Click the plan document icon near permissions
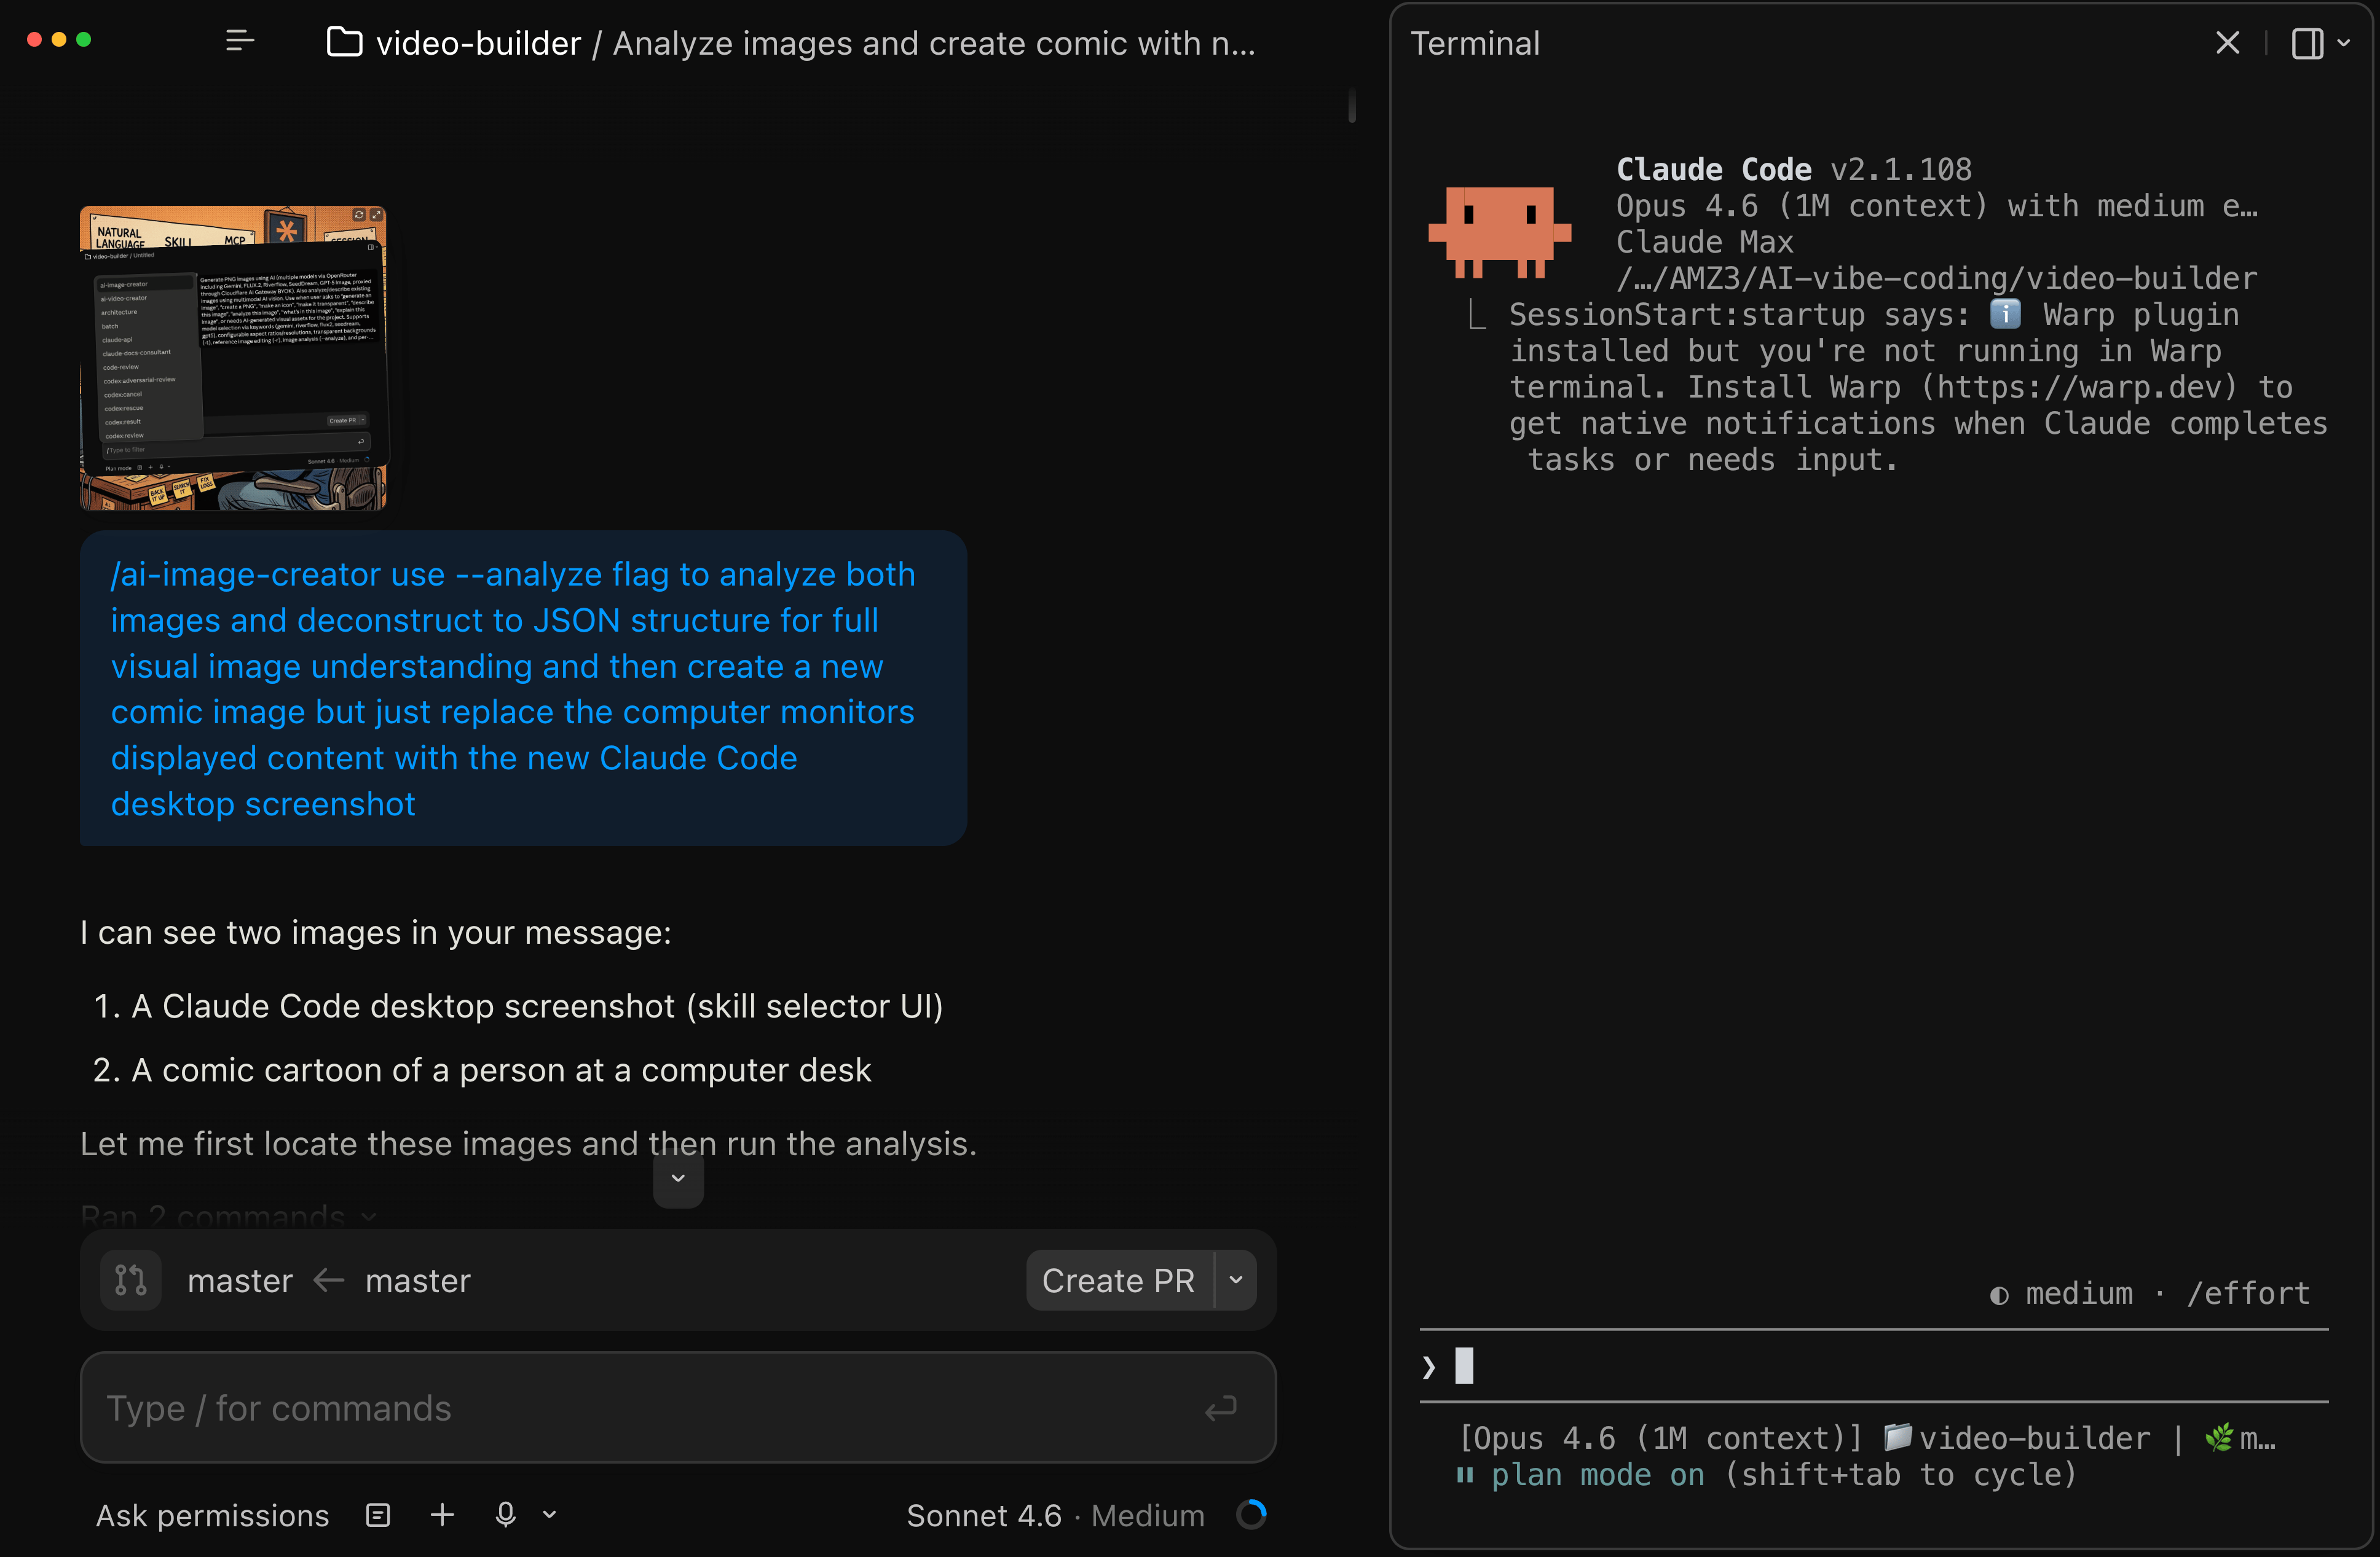Image resolution: width=2380 pixels, height=1557 pixels. [378, 1515]
